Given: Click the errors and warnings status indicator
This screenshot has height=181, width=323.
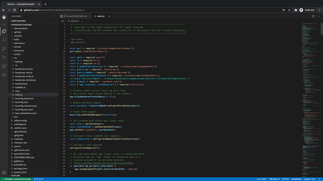Looking at the screenshot, I should (x=38, y=179).
